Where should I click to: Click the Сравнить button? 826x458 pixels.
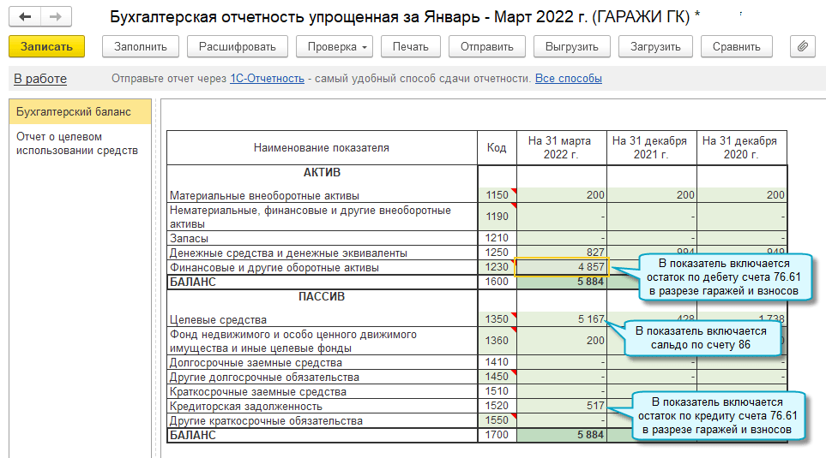click(737, 47)
